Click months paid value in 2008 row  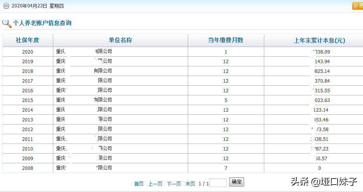click(x=226, y=168)
